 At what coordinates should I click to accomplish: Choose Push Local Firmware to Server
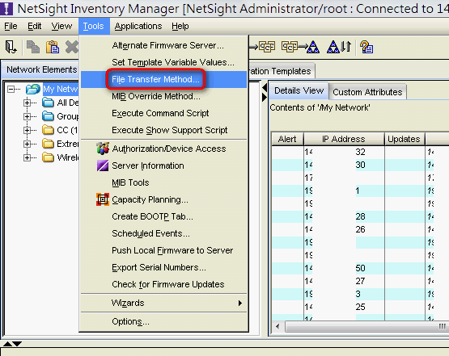point(163,250)
